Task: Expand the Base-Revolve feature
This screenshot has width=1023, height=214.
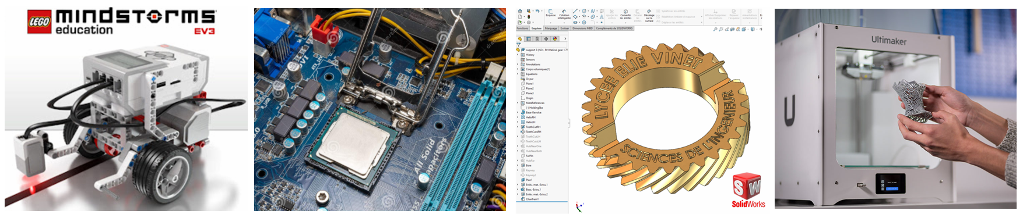Action: point(518,112)
